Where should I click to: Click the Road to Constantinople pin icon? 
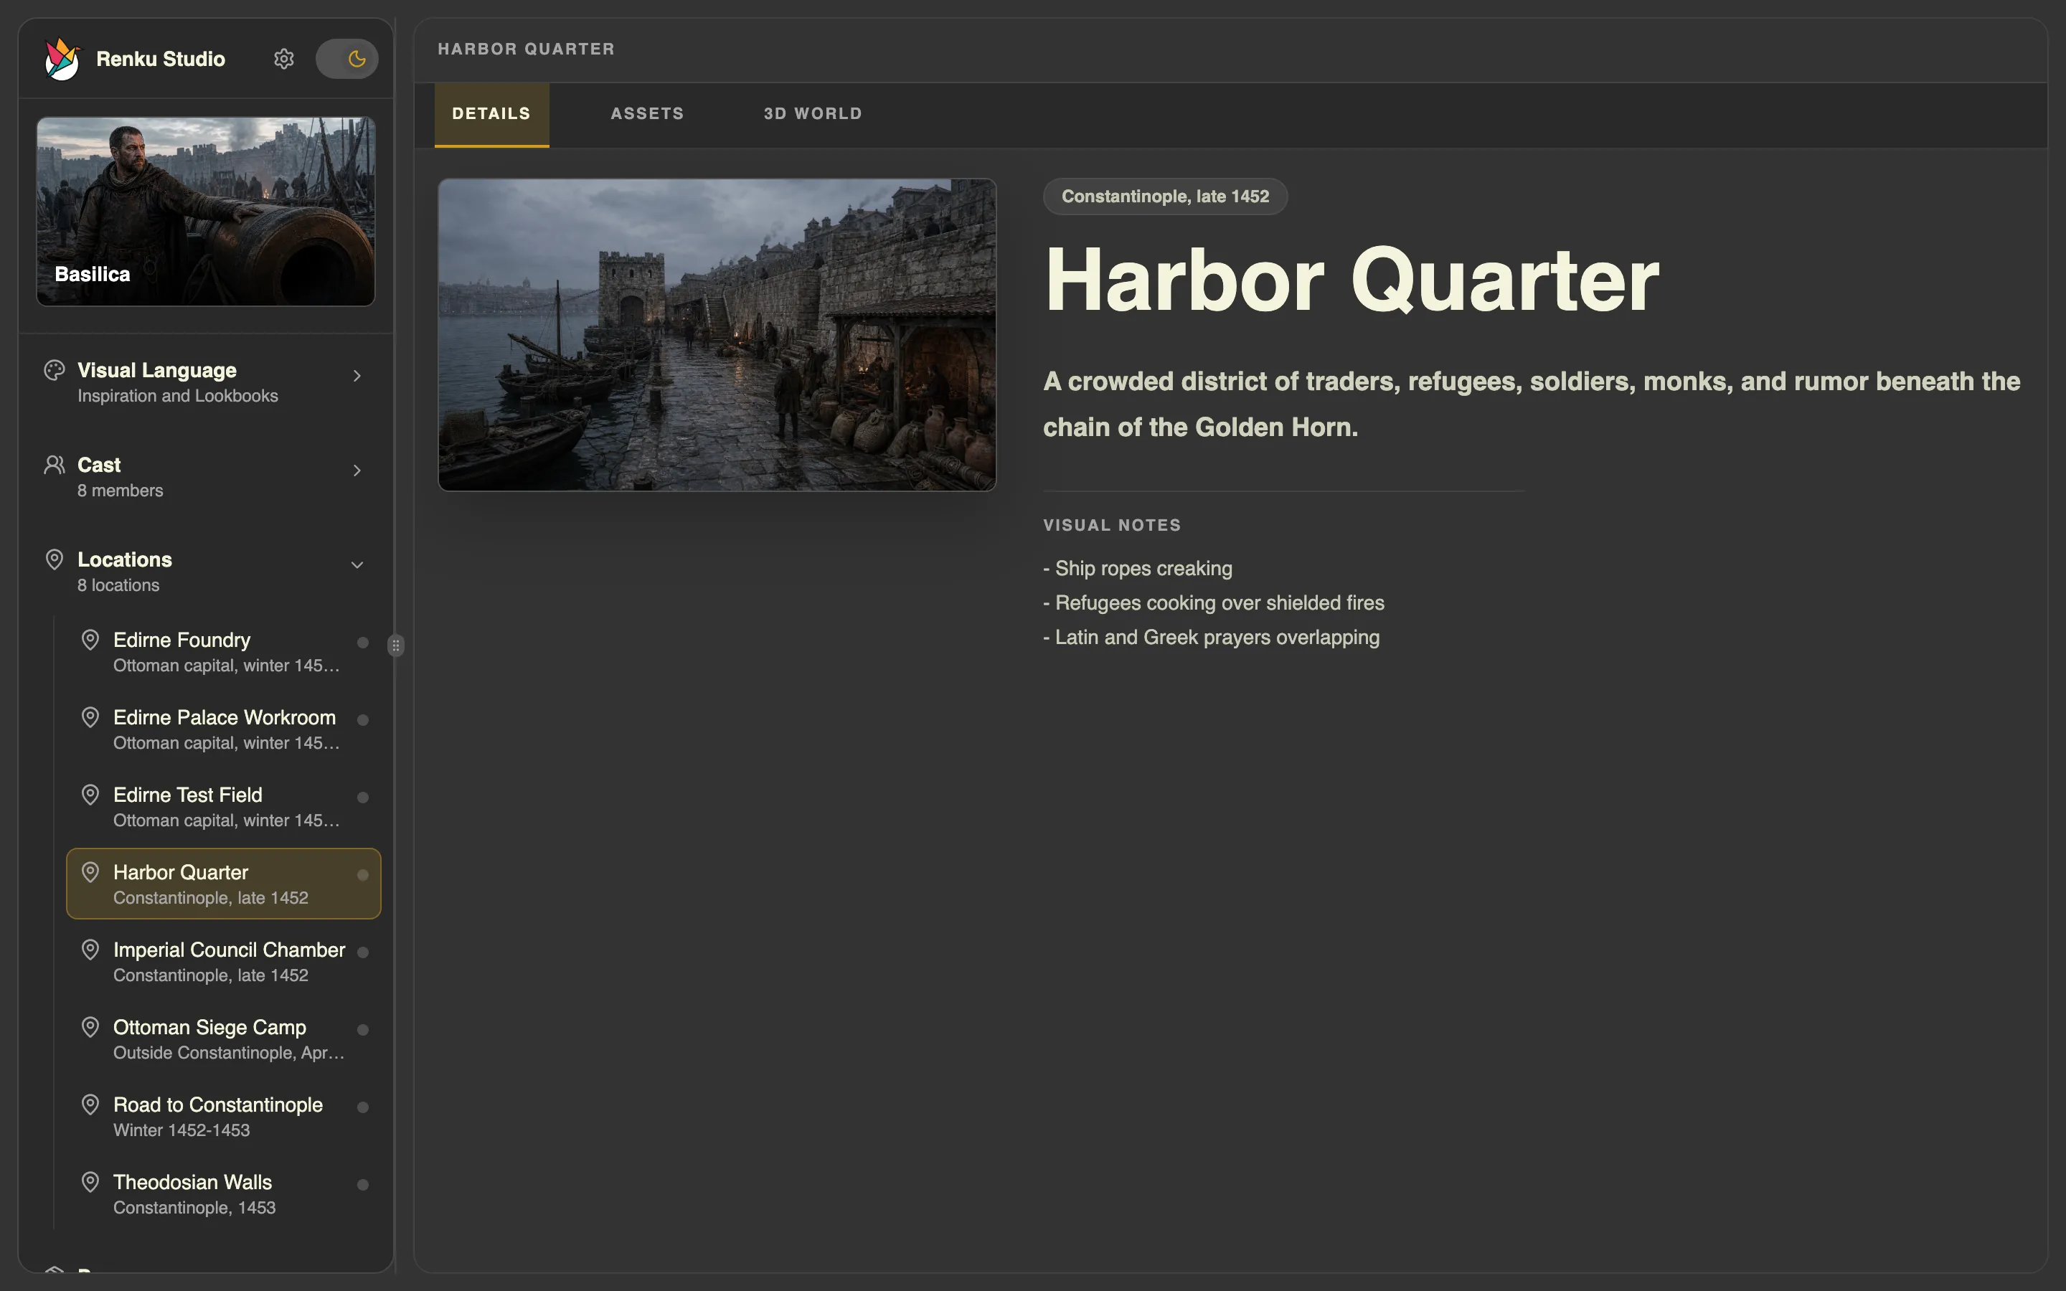click(90, 1105)
